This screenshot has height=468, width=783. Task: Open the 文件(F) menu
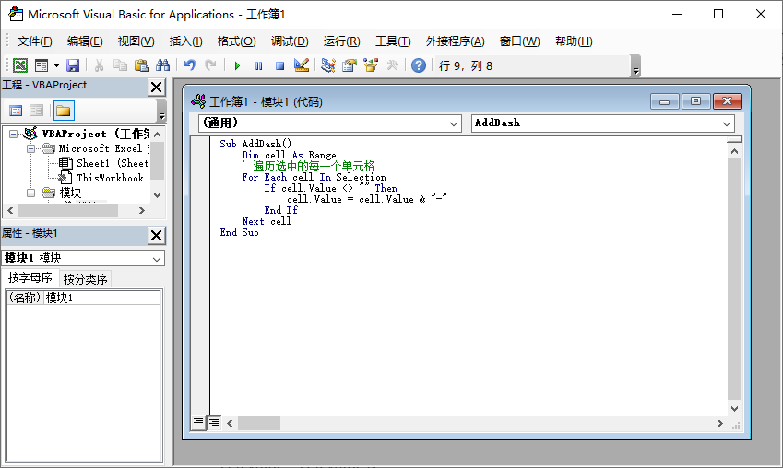pyautogui.click(x=34, y=41)
